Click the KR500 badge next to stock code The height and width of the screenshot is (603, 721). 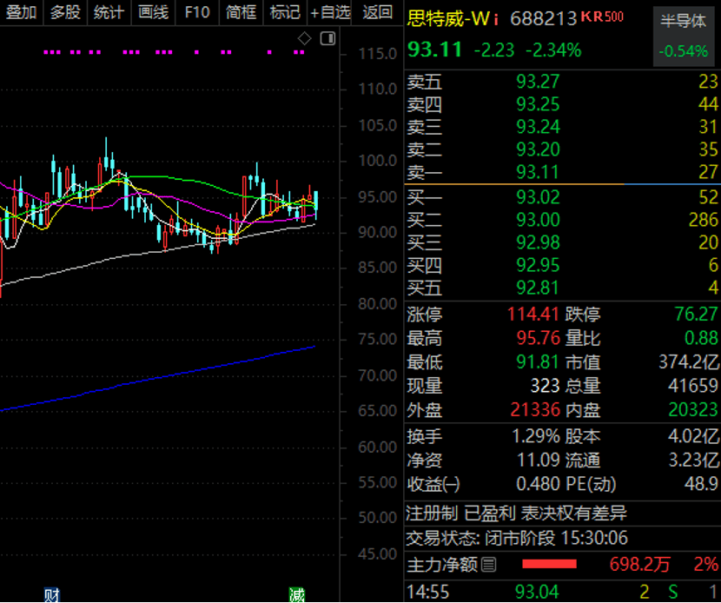click(602, 17)
